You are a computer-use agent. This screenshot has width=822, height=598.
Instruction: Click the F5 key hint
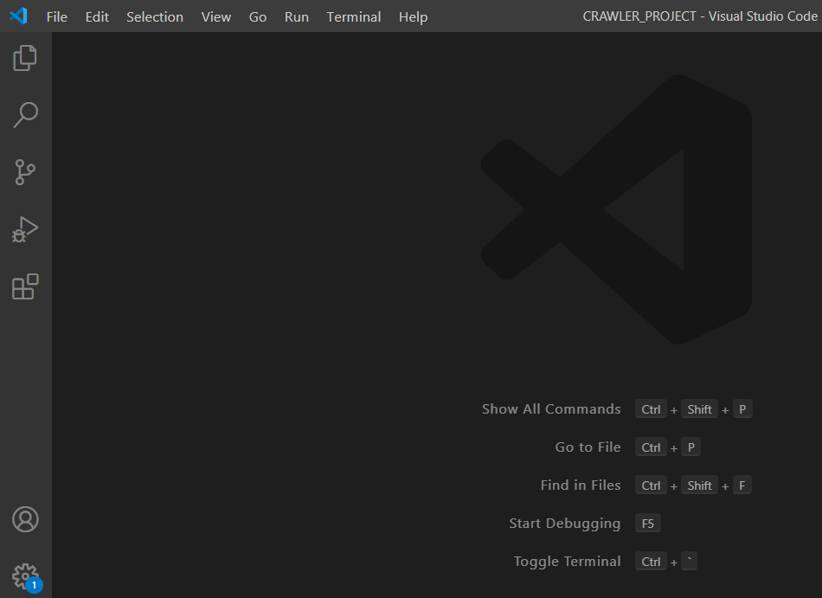647,524
